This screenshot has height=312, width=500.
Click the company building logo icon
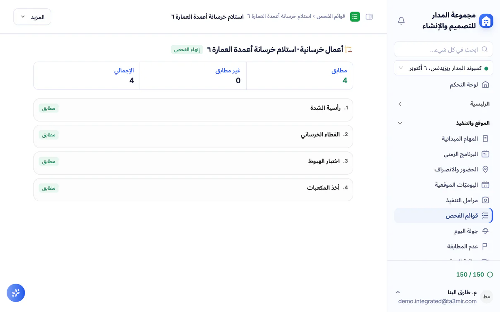coord(486,21)
